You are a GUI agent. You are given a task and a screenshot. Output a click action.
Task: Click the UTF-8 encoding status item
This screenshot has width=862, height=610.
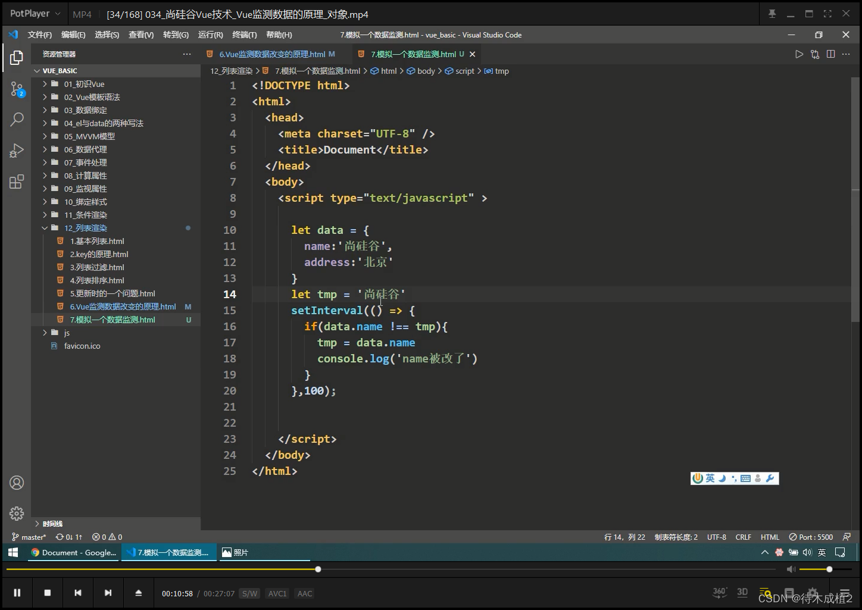717,537
